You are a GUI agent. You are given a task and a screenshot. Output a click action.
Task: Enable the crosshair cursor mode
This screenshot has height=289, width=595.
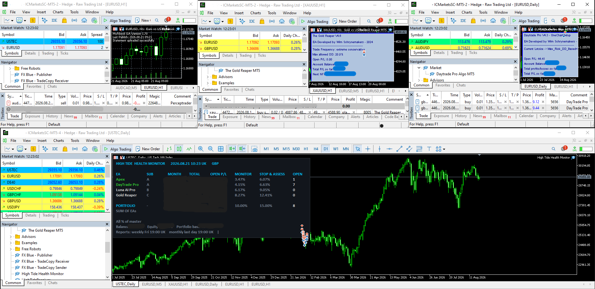coord(368,149)
